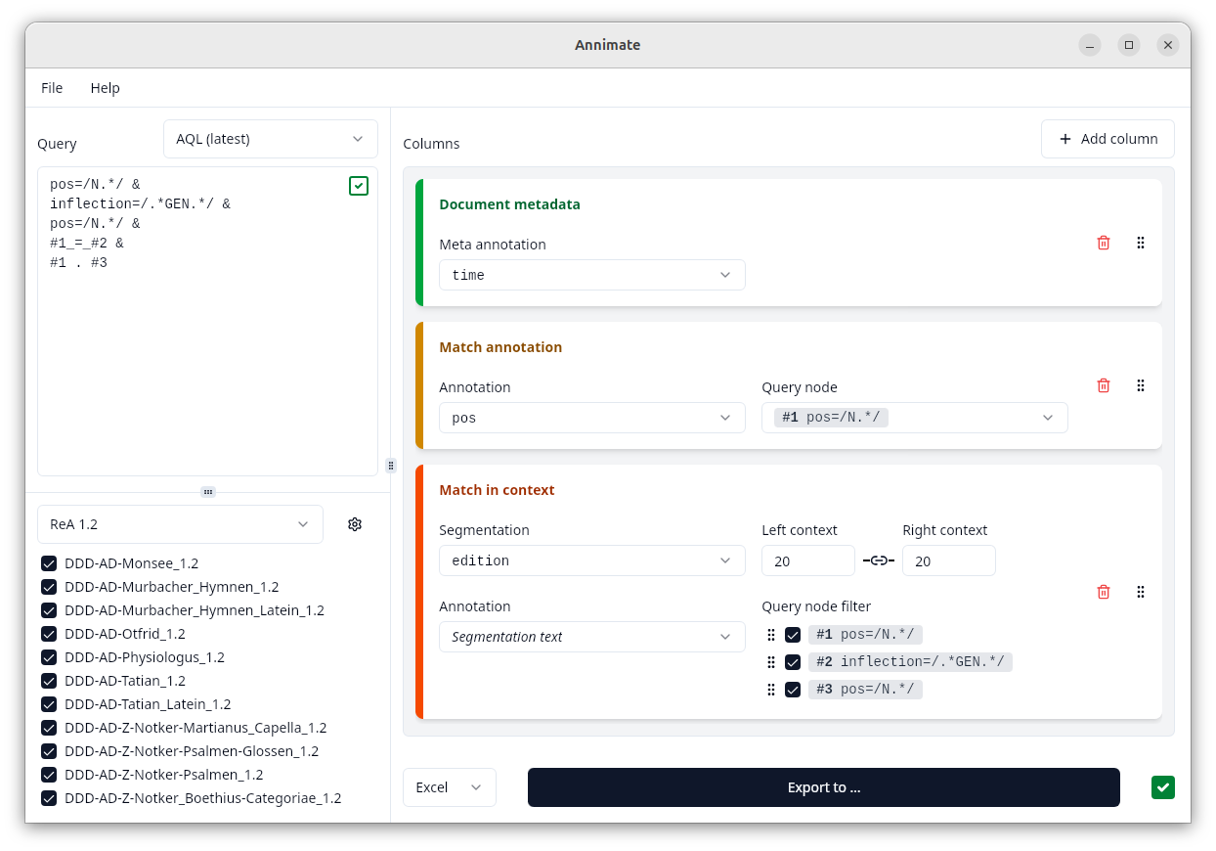1216x851 pixels.
Task: Open the Query node #1 pos dropdown
Action: [915, 418]
